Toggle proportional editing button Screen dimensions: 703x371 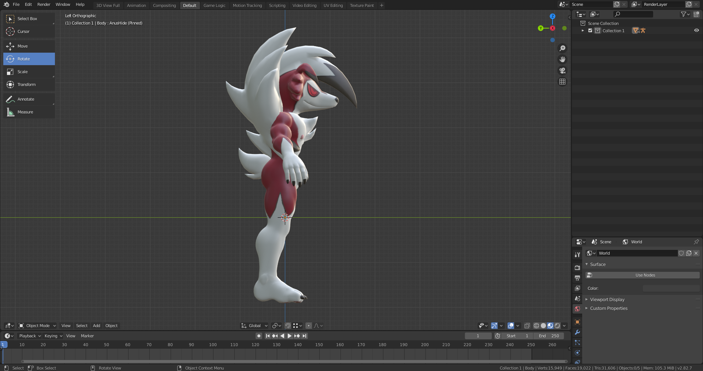click(309, 326)
